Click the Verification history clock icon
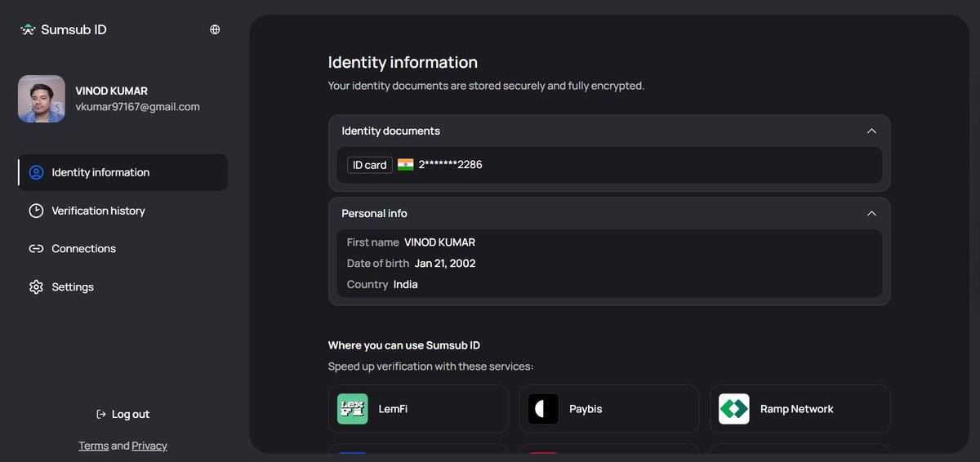Viewport: 980px width, 462px height. (x=36, y=211)
